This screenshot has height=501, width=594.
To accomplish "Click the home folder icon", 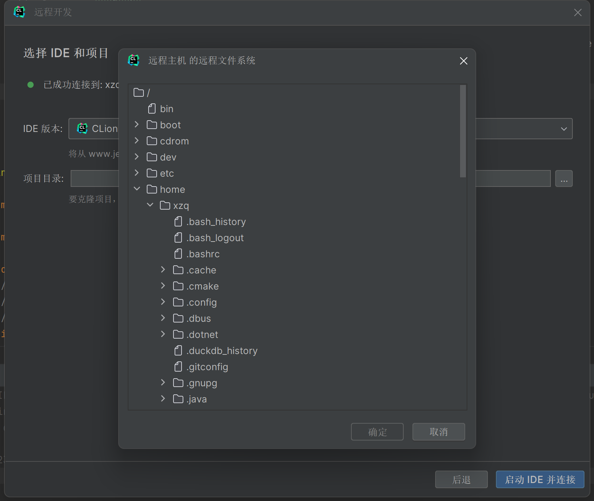I will coord(152,189).
